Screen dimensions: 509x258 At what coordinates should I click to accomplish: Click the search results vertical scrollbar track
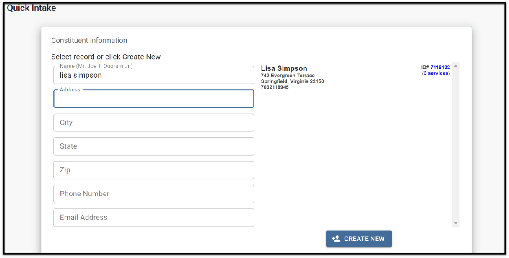pyautogui.click(x=456, y=145)
